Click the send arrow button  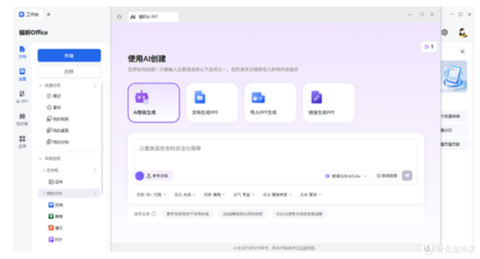(x=407, y=176)
